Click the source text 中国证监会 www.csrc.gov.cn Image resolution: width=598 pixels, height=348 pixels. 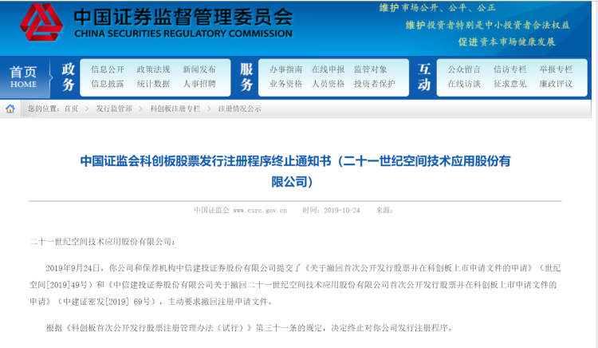240,210
